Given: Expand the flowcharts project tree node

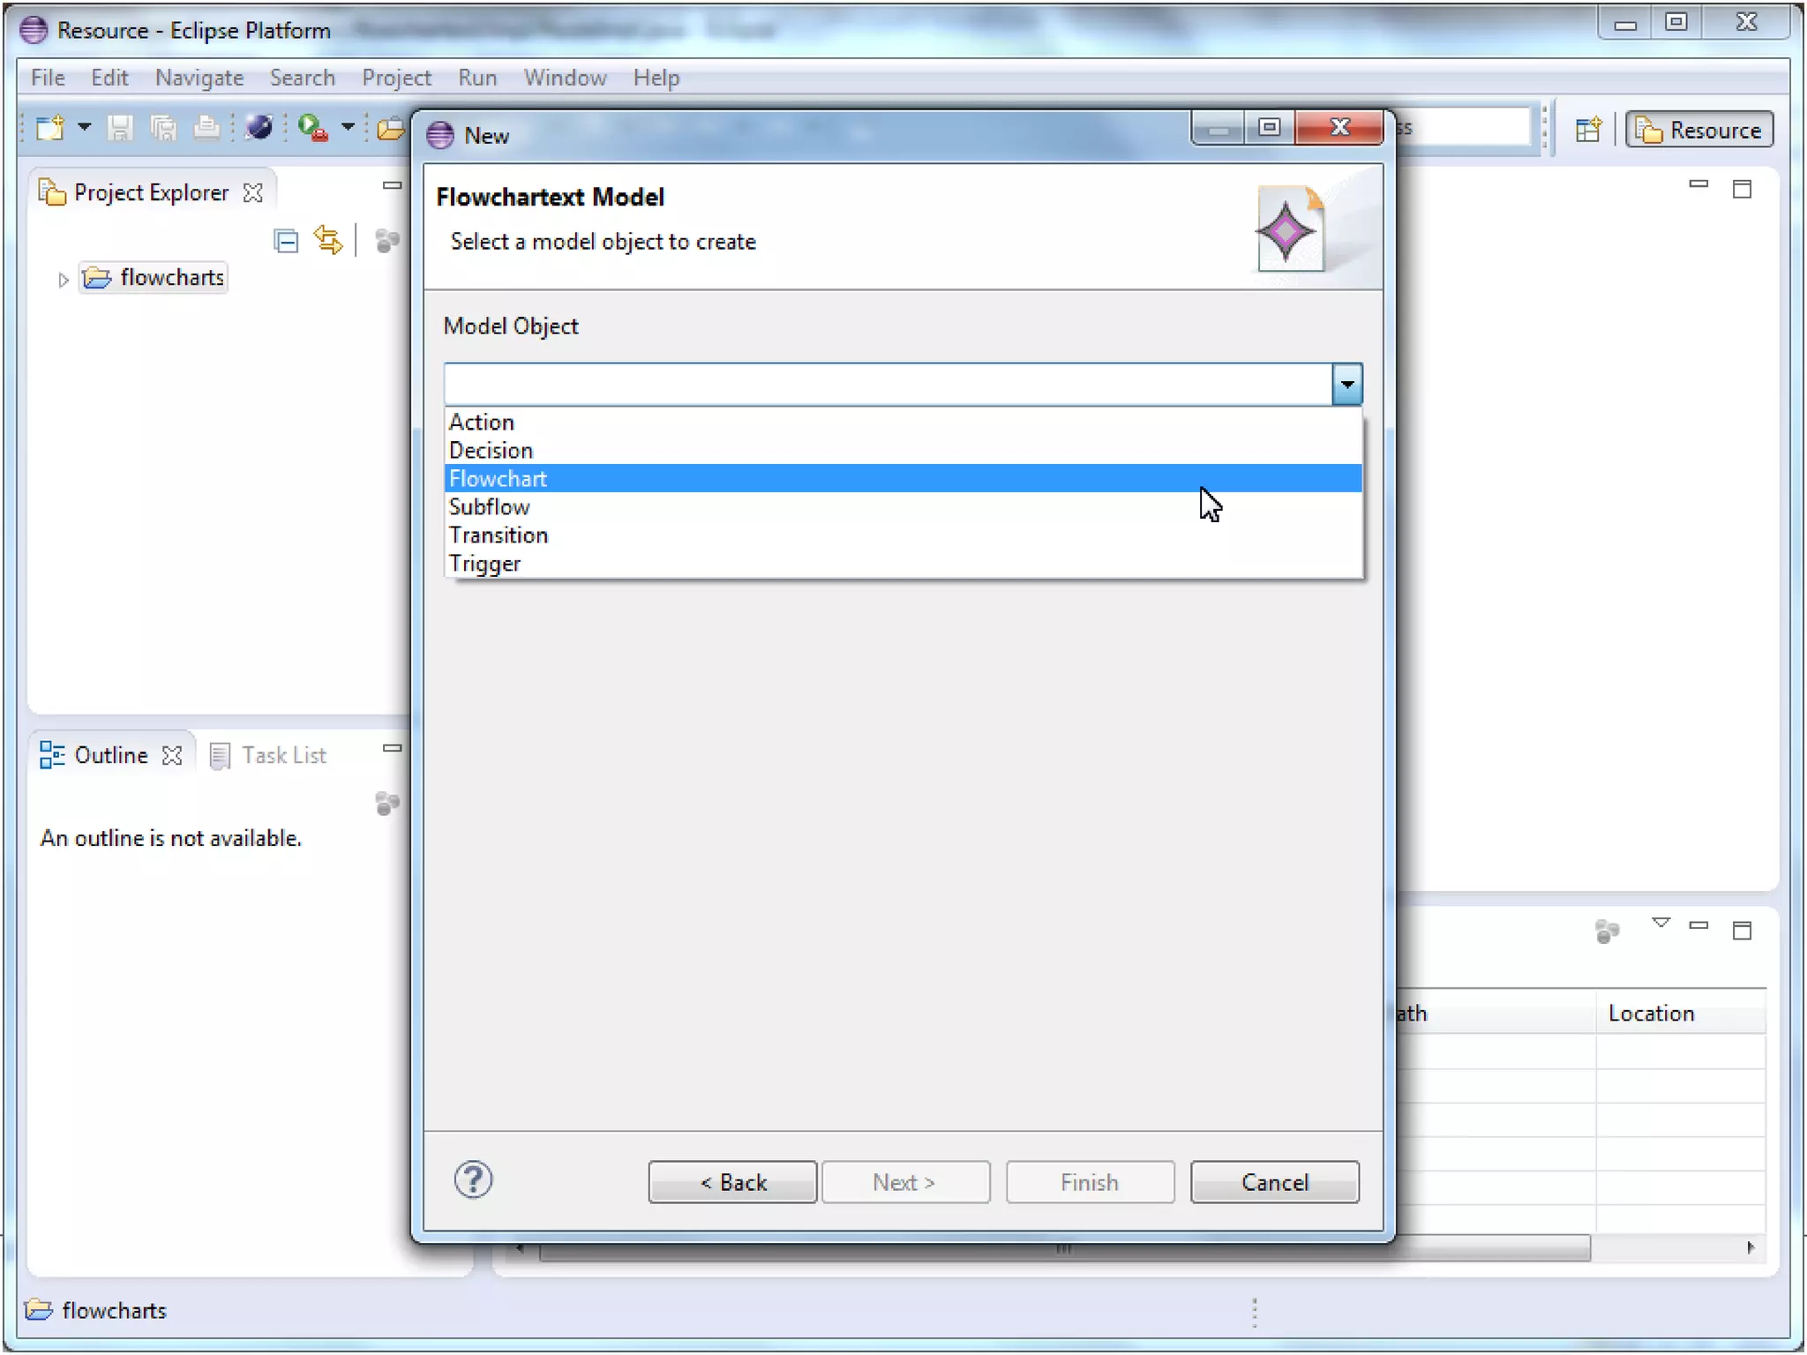Looking at the screenshot, I should pos(63,280).
